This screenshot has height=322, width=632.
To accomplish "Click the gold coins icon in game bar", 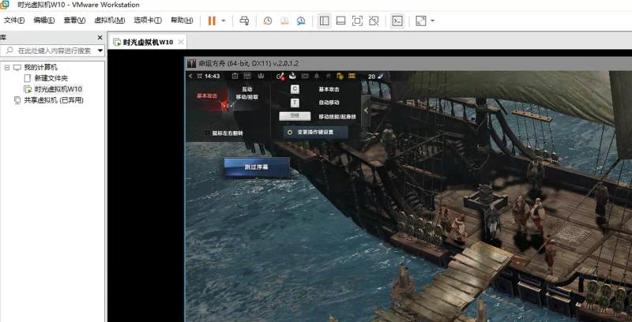I will point(340,76).
